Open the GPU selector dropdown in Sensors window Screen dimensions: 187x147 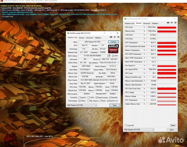(139, 130)
